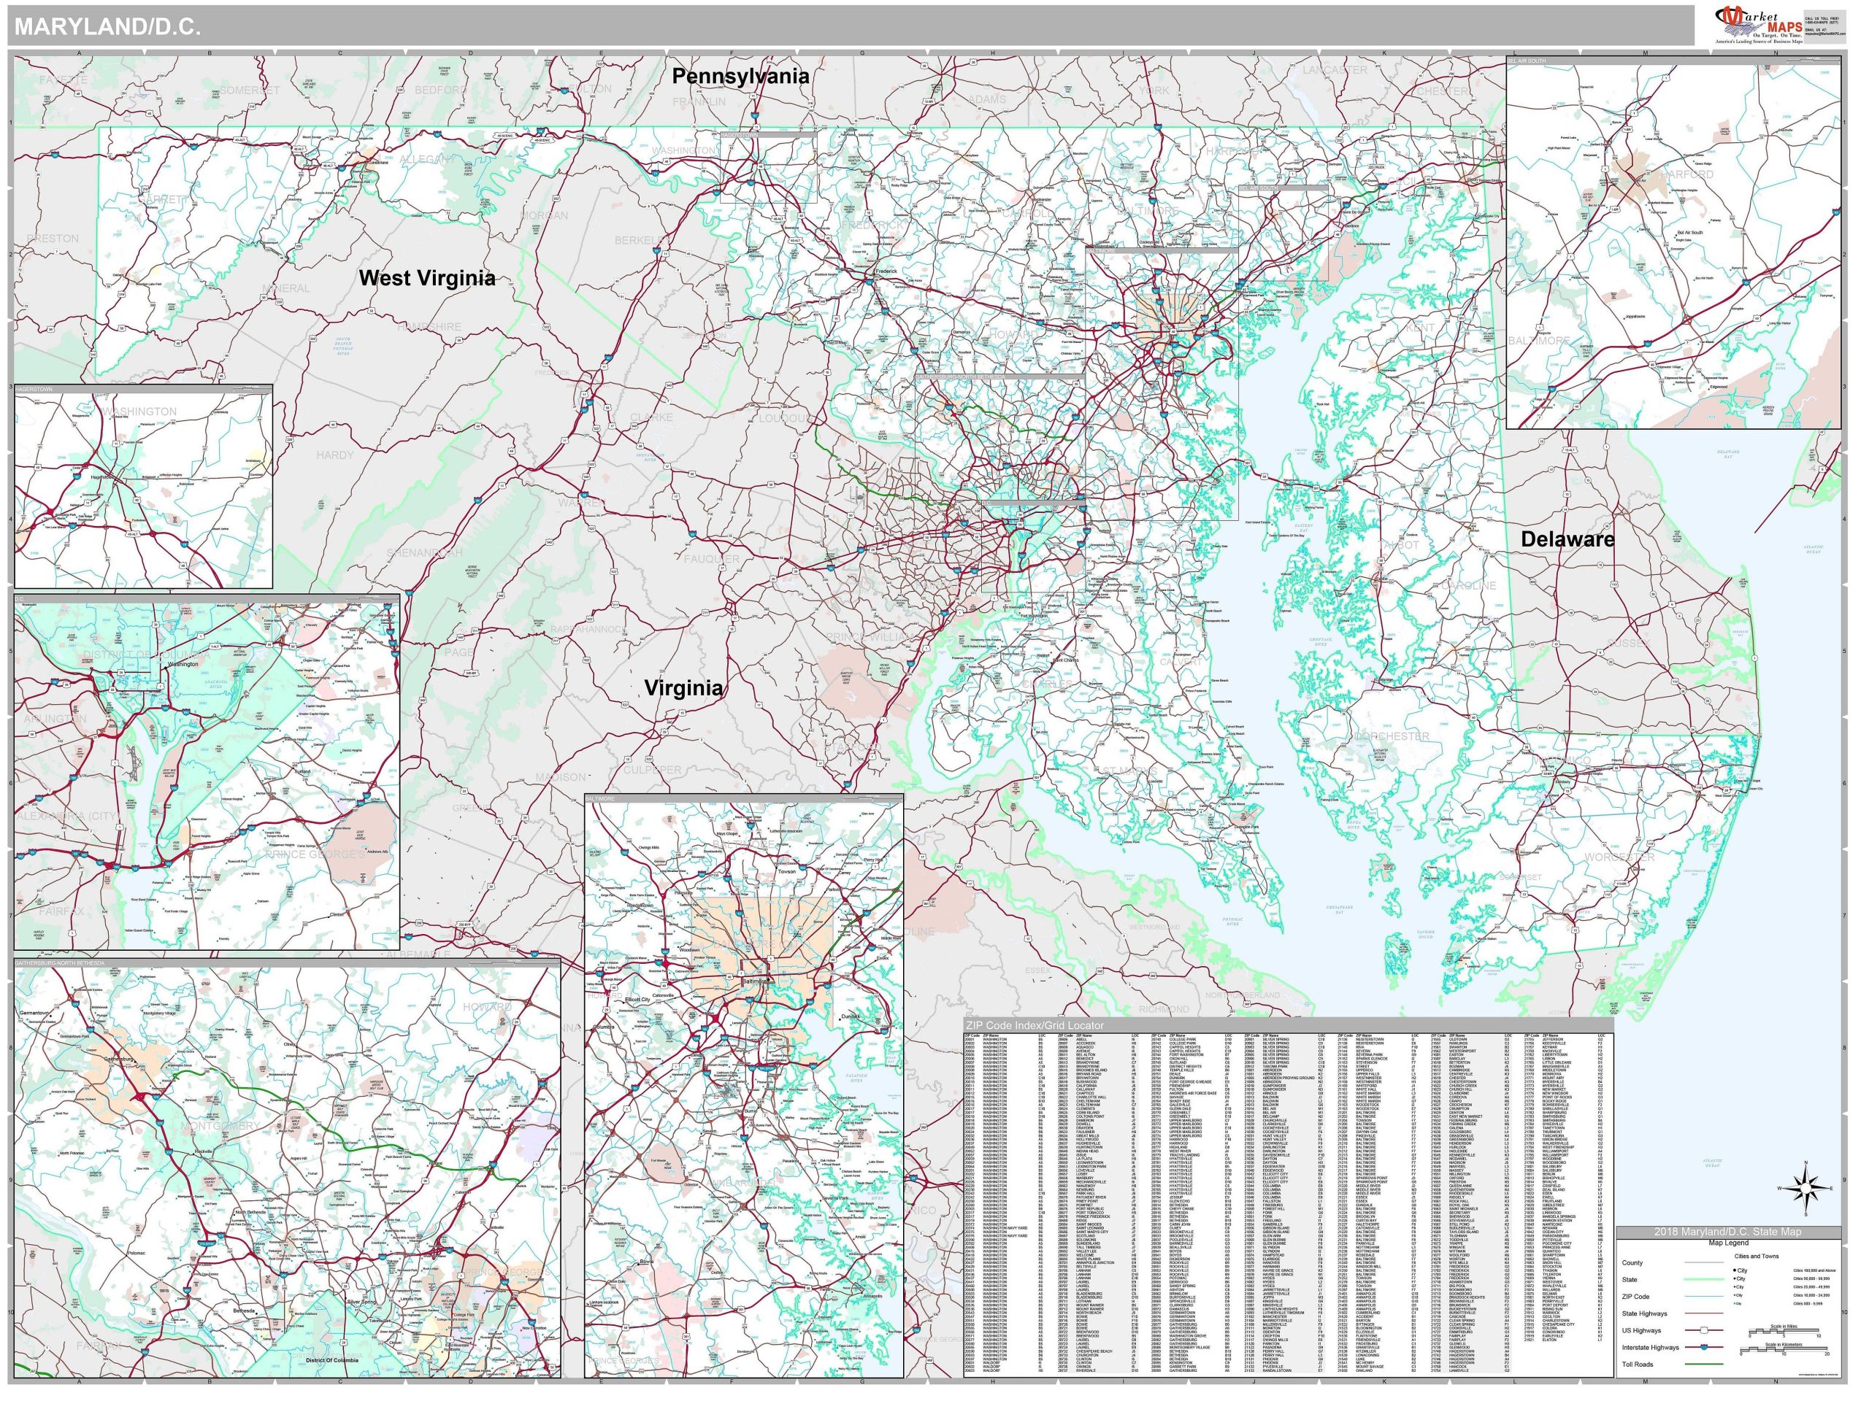1869x1401 pixels.
Task: Open the Bel Air South inset map
Action: pyautogui.click(x=1673, y=242)
